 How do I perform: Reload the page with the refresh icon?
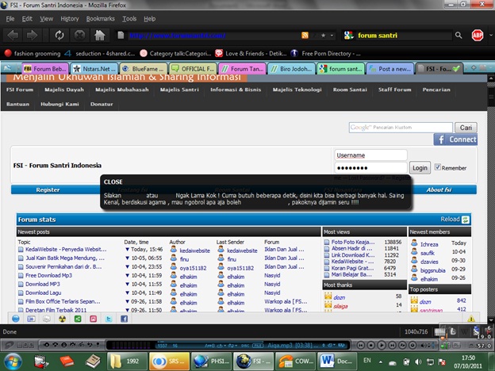59,36
